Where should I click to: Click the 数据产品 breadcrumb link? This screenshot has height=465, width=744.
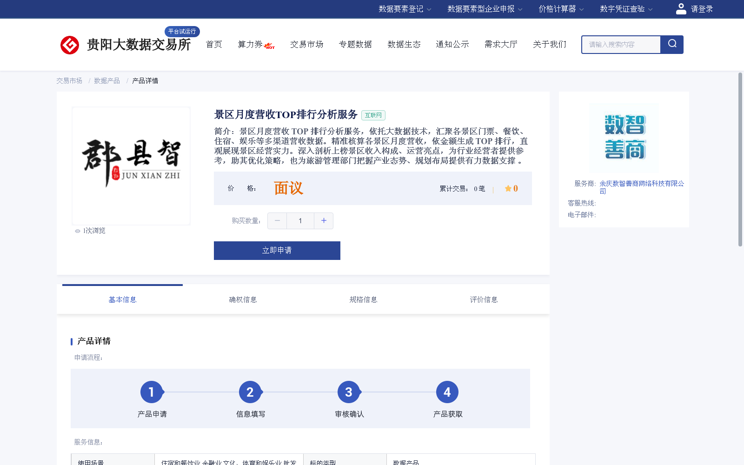tap(107, 81)
